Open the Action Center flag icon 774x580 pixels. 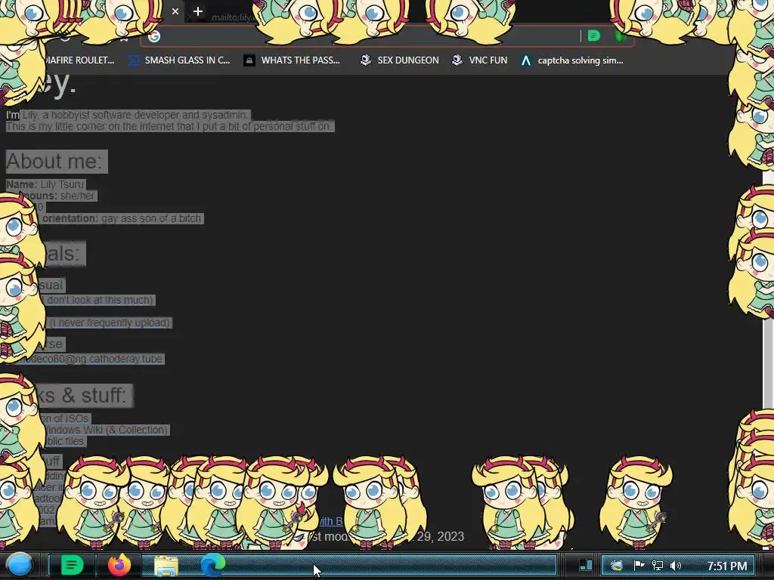pos(639,566)
